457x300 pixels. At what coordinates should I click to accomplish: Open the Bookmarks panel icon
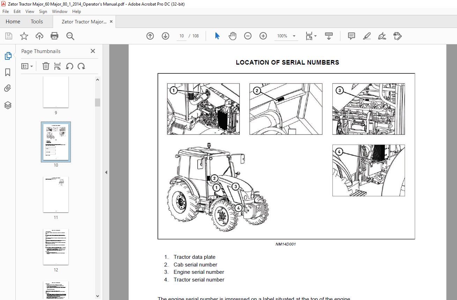[x=8, y=72]
